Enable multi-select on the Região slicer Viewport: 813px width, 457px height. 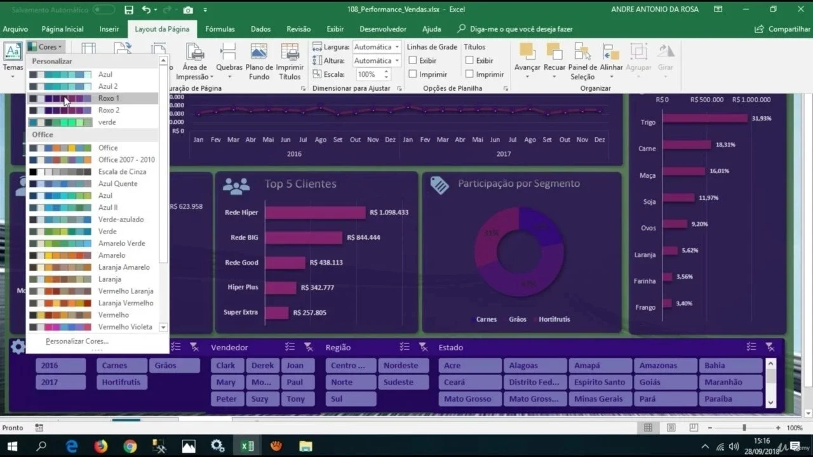click(x=405, y=347)
